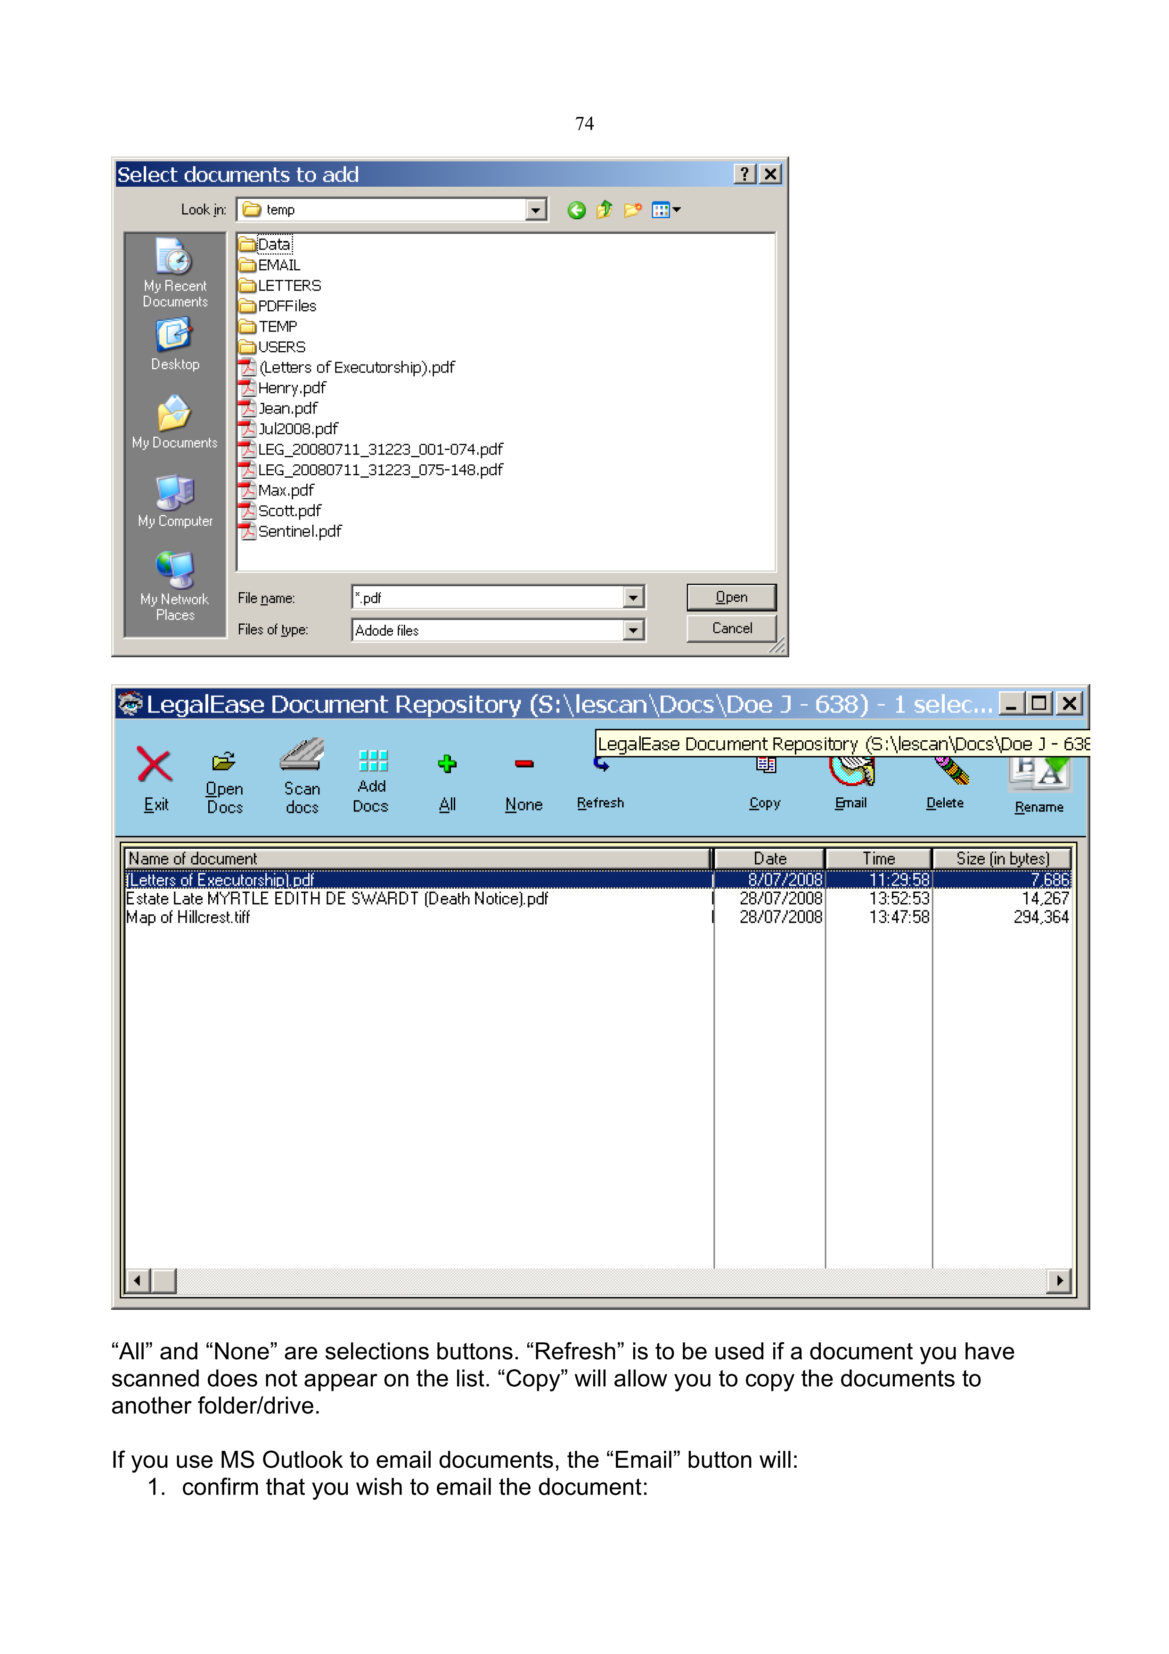Go up one folder level icon
This screenshot has height=1654, width=1169.
[x=605, y=210]
